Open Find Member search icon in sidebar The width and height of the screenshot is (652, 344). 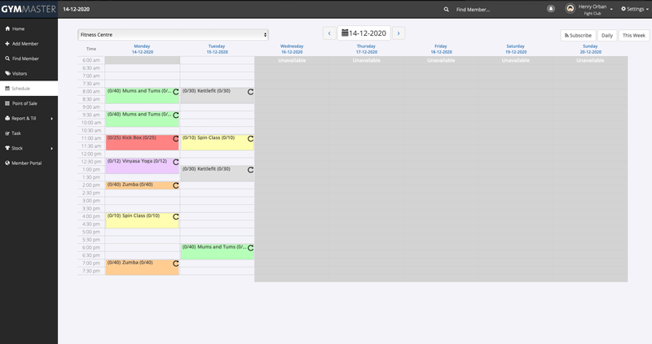[7, 59]
